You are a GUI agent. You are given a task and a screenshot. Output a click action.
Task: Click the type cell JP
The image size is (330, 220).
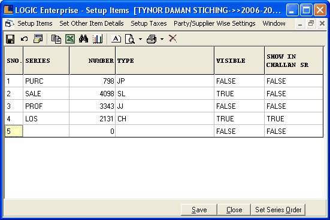165,81
